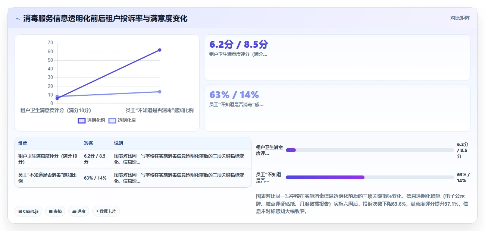
Task: Select the 员工不知道是否消毒 table row
Action: (133, 178)
